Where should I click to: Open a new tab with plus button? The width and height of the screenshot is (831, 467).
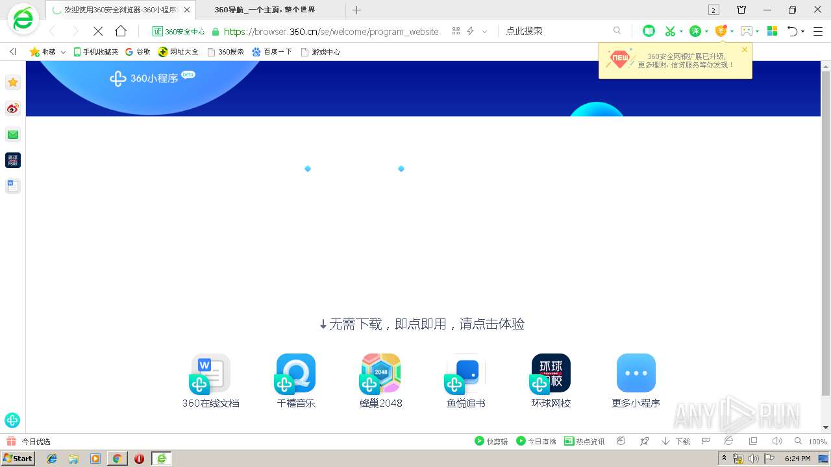point(356,10)
